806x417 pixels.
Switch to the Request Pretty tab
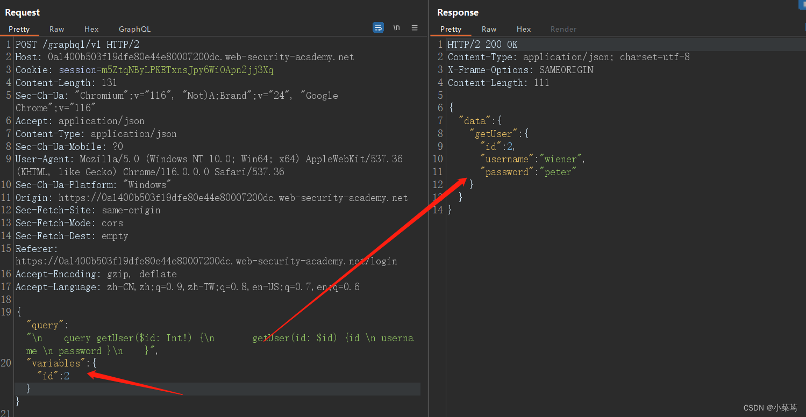point(19,29)
